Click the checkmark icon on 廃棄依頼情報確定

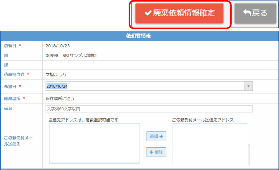pyautogui.click(x=148, y=13)
